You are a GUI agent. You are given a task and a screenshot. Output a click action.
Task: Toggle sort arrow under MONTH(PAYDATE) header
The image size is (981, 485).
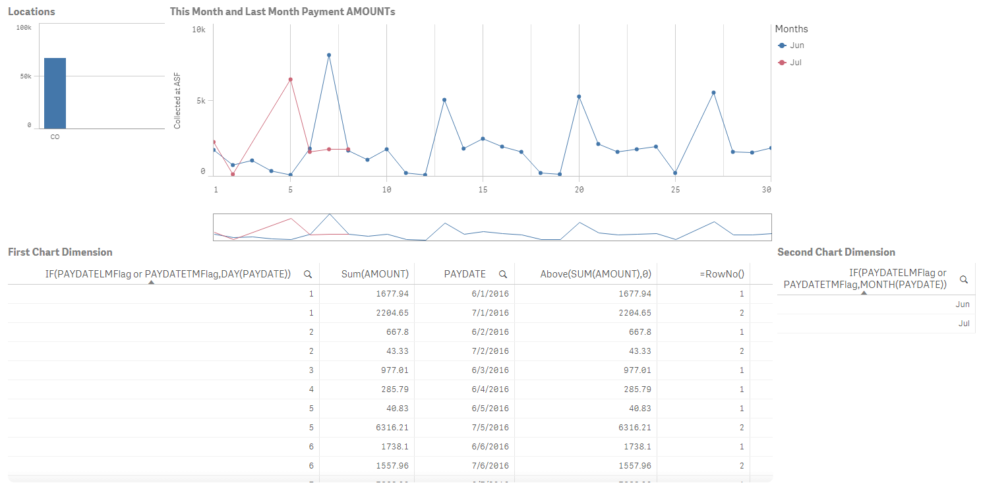pos(864,292)
